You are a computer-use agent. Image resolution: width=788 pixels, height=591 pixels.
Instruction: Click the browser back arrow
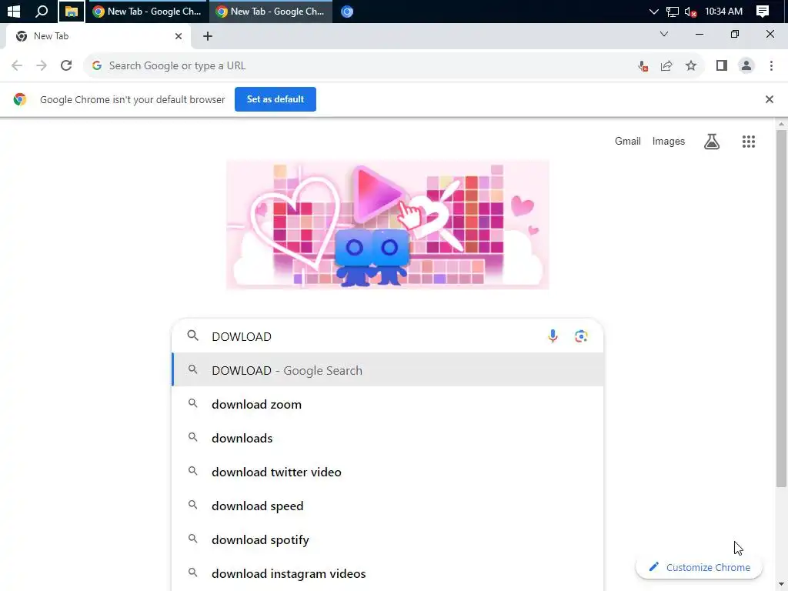coord(17,66)
